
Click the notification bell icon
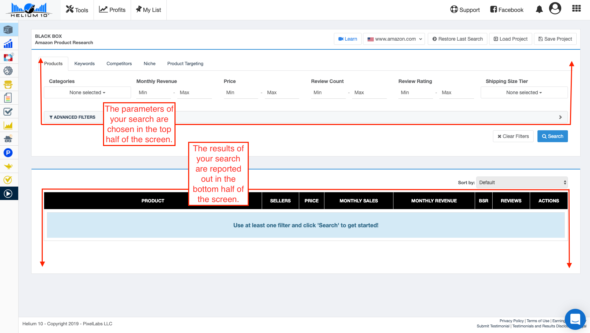[539, 9]
